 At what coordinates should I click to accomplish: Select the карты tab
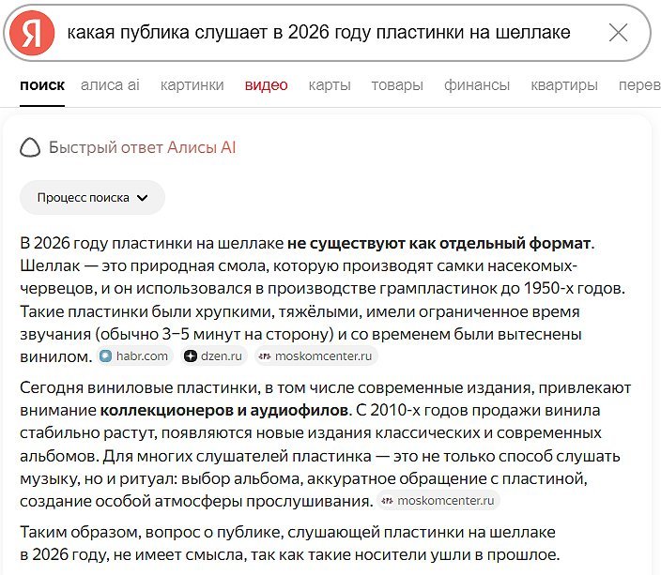330,85
